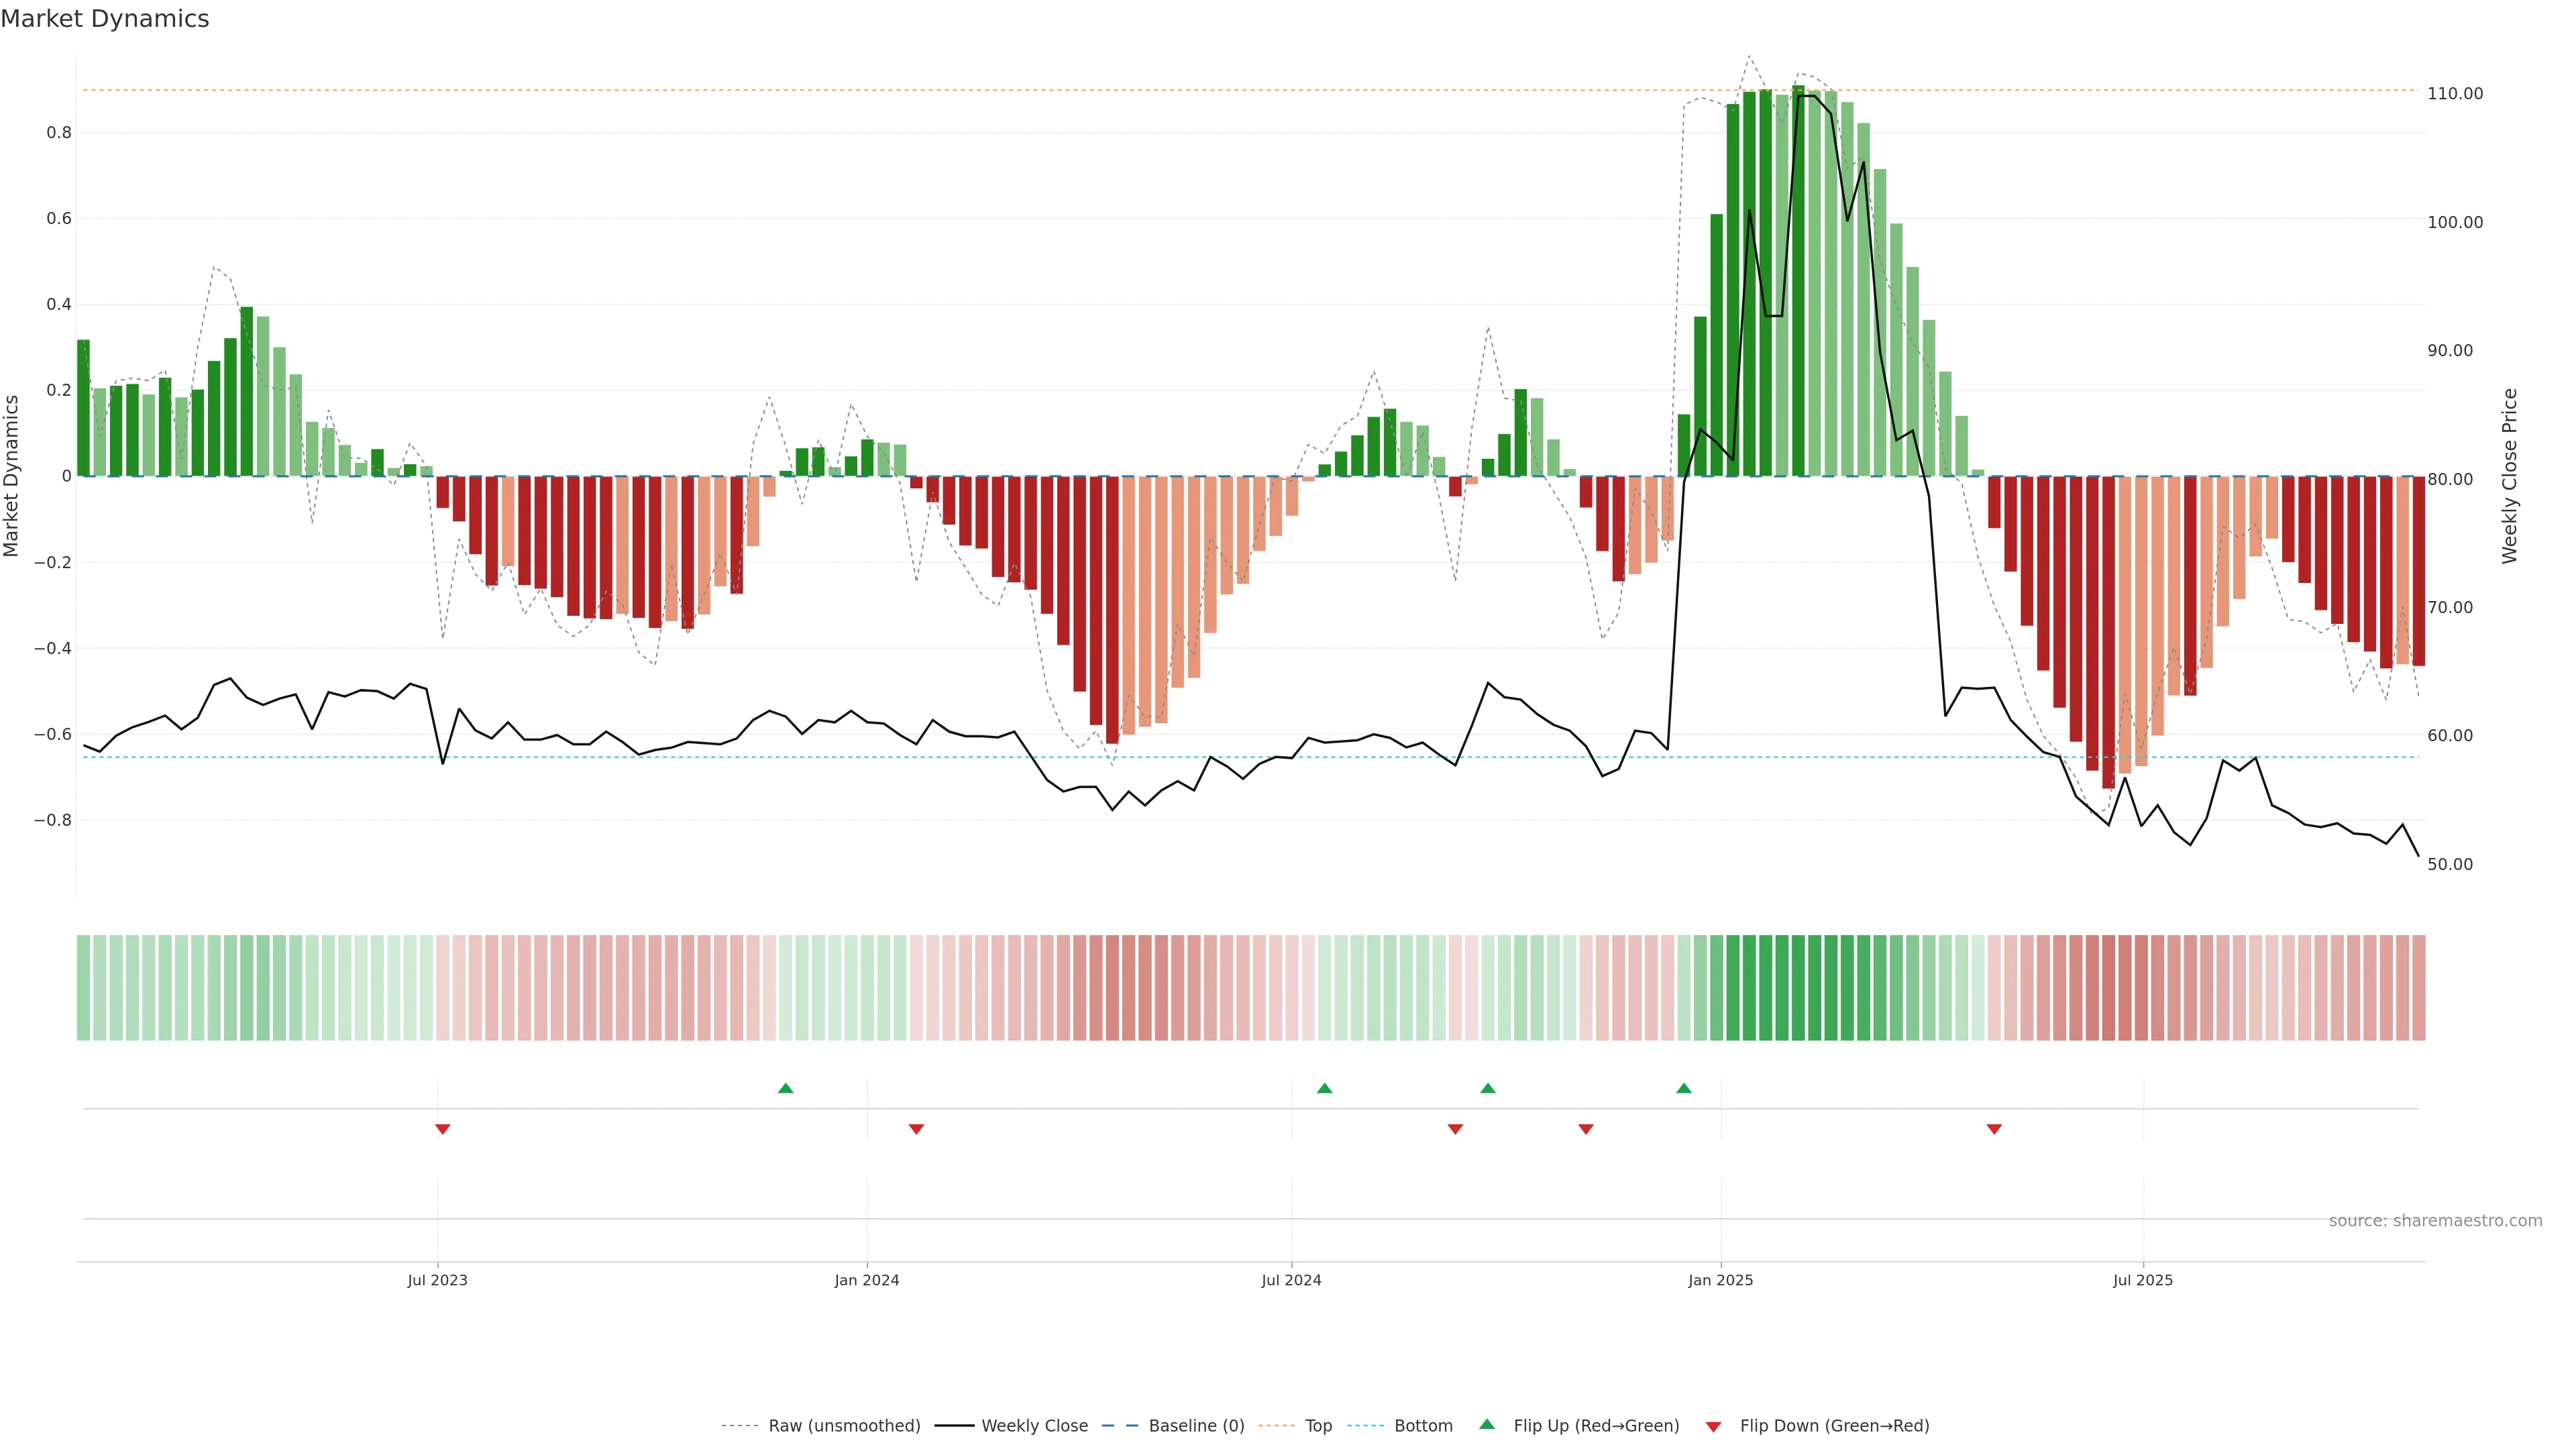This screenshot has height=1449, width=2576.
Task: Click the source: sharemaestro.com text
Action: 2435,1221
